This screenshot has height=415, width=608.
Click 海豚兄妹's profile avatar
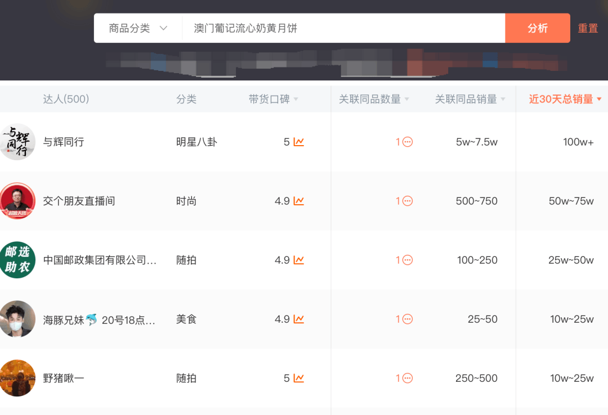(18, 319)
